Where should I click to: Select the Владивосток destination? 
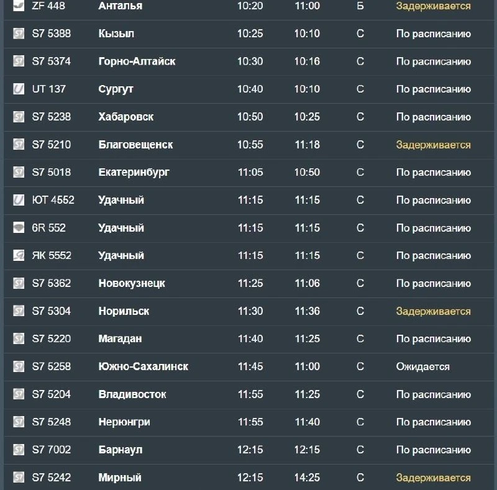click(x=132, y=394)
